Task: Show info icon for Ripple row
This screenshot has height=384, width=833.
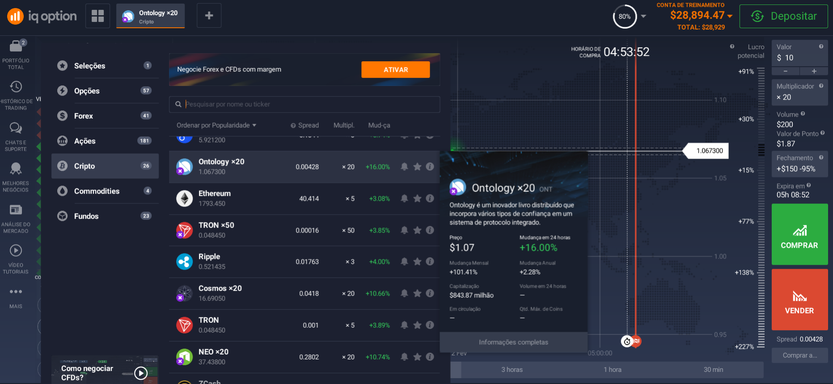Action: tap(430, 262)
